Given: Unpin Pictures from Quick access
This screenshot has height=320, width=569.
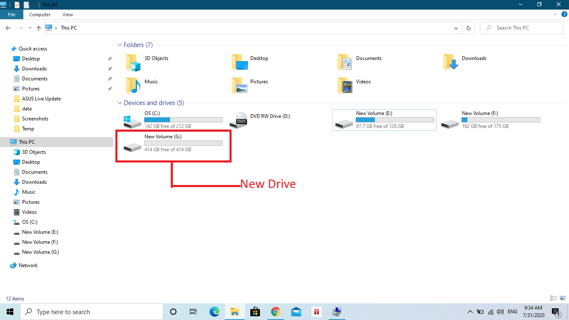Looking at the screenshot, I should pos(110,88).
